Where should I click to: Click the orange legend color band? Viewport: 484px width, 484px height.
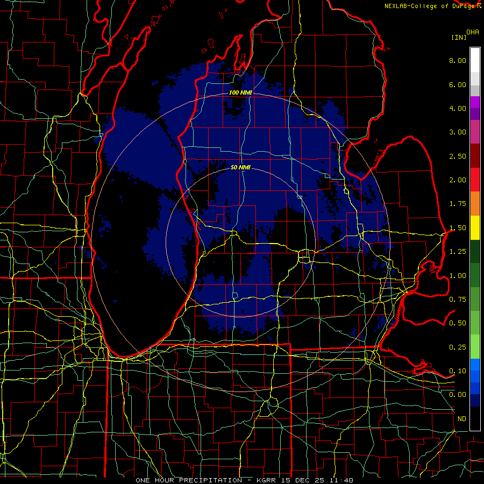475,203
